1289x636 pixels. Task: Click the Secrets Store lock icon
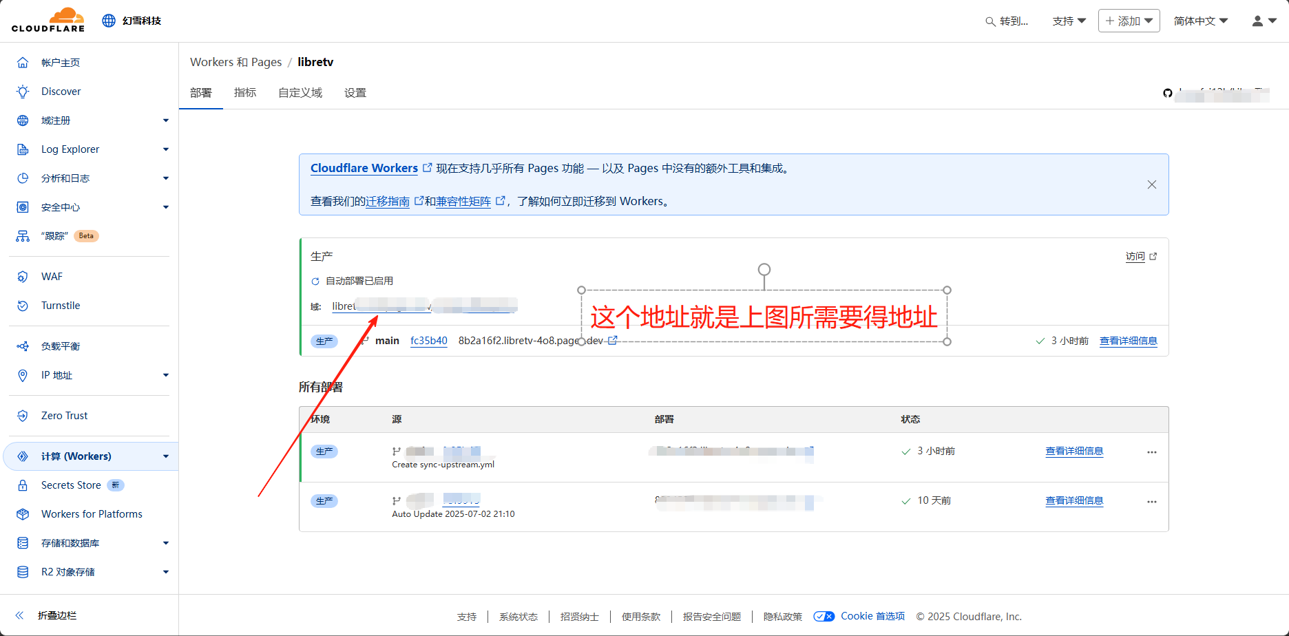[x=23, y=485]
